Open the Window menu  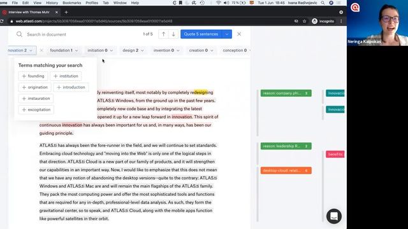click(120, 3)
